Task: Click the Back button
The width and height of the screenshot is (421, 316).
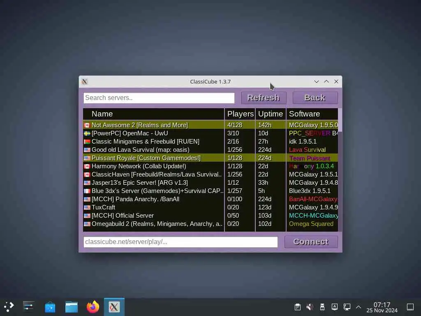Action: (x=315, y=98)
